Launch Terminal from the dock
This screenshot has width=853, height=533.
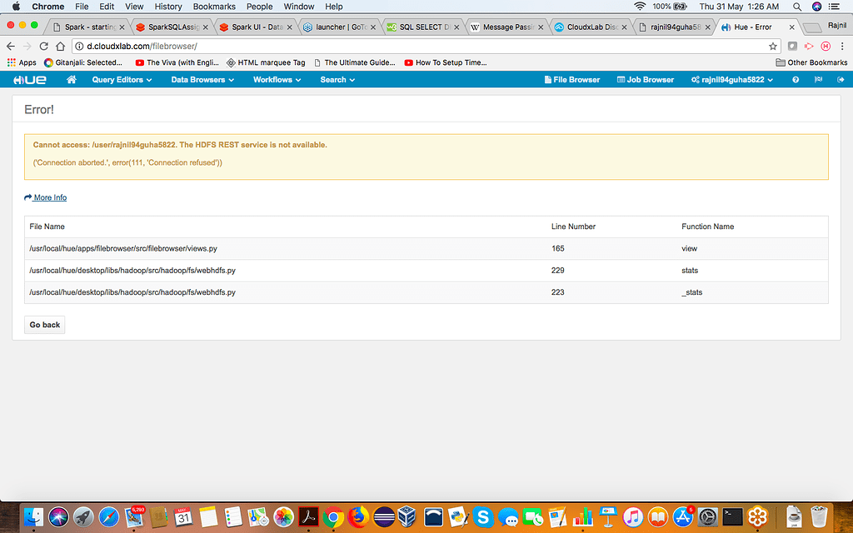732,517
